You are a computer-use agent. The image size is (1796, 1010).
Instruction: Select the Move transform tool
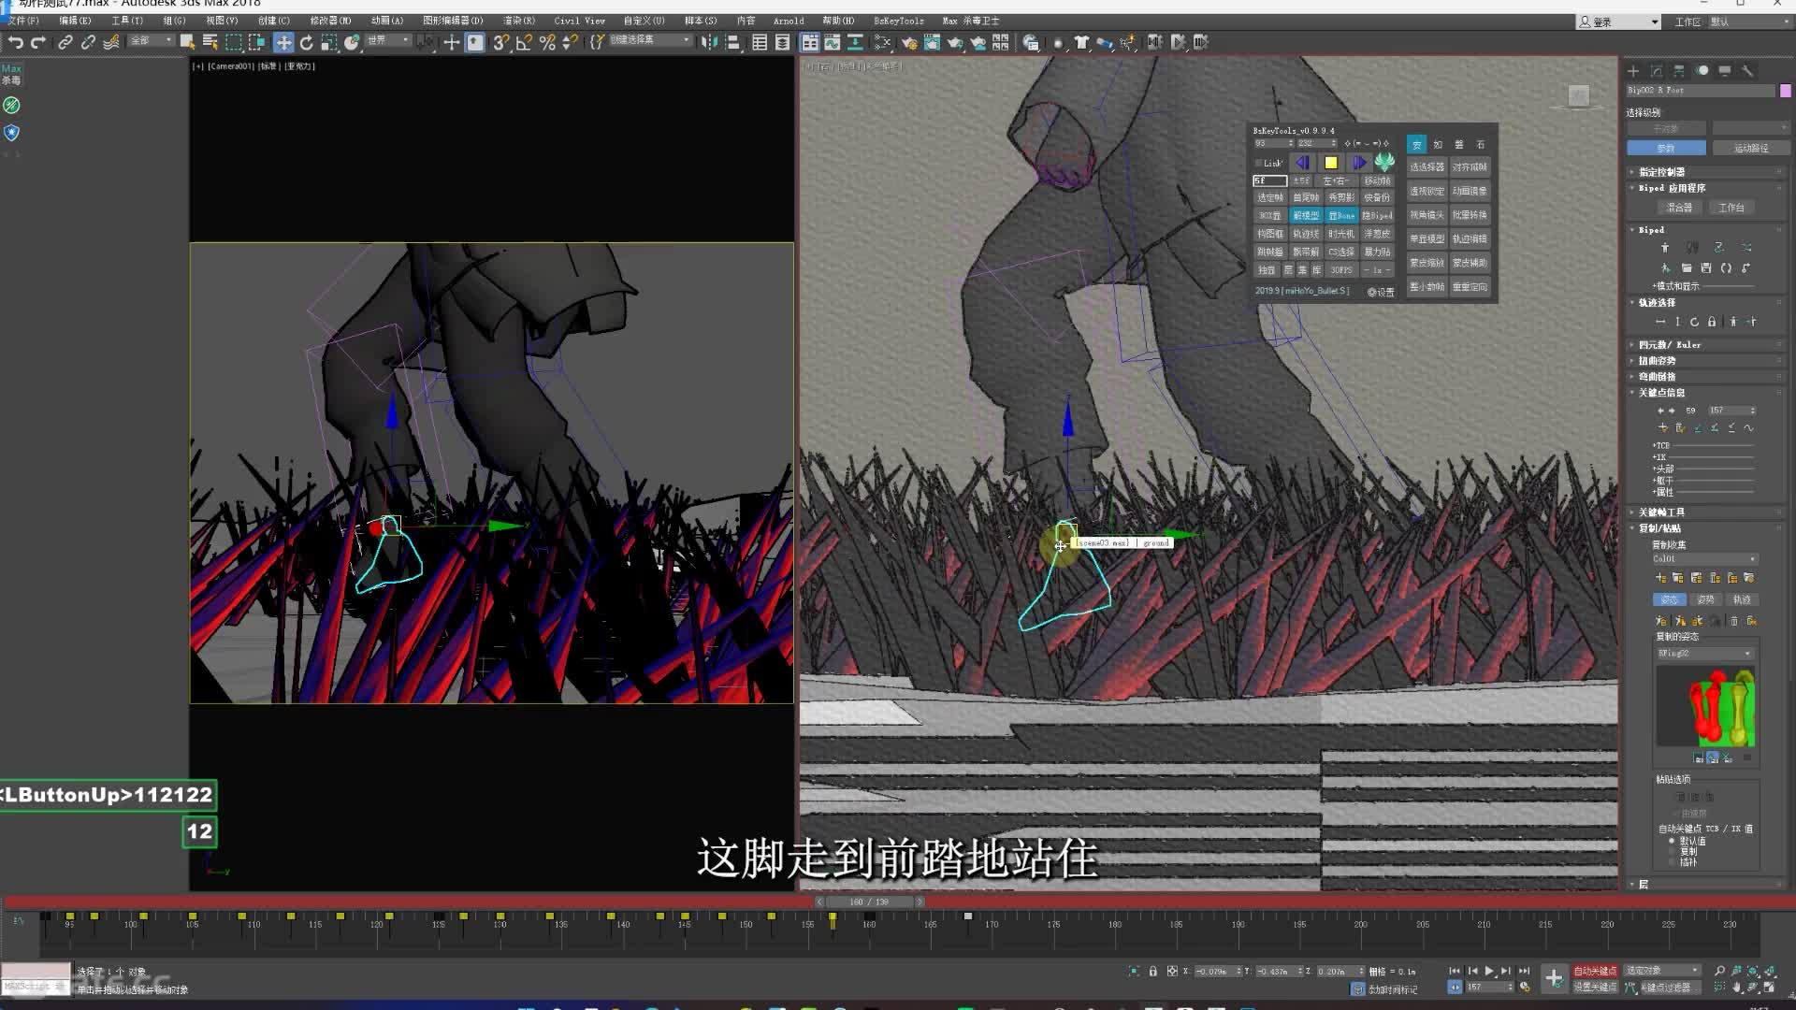282,42
